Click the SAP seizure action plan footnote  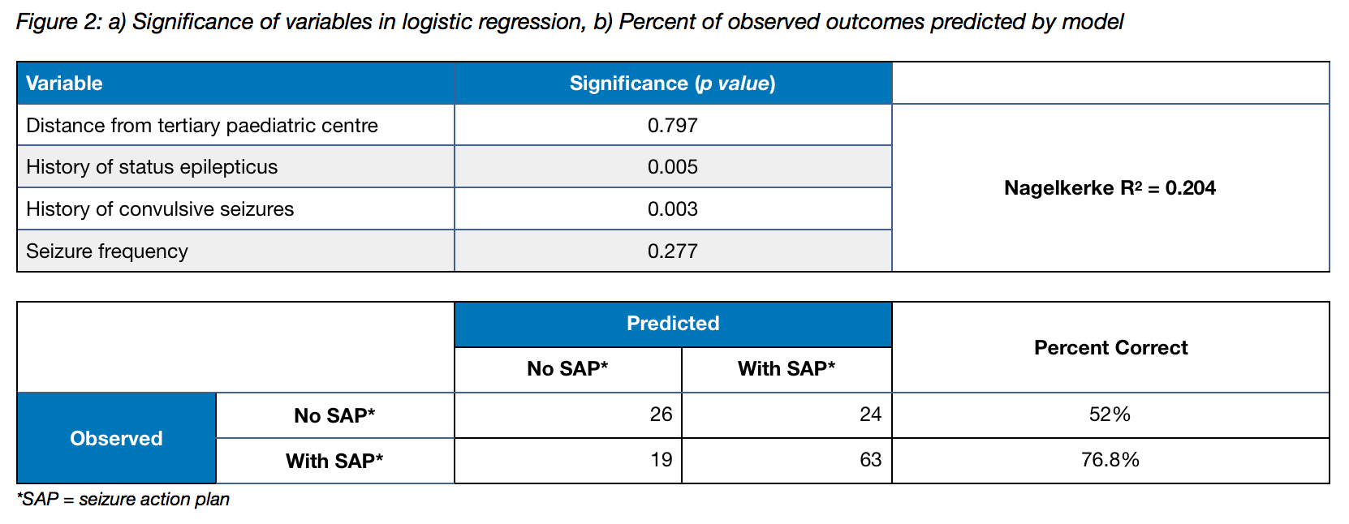click(123, 500)
